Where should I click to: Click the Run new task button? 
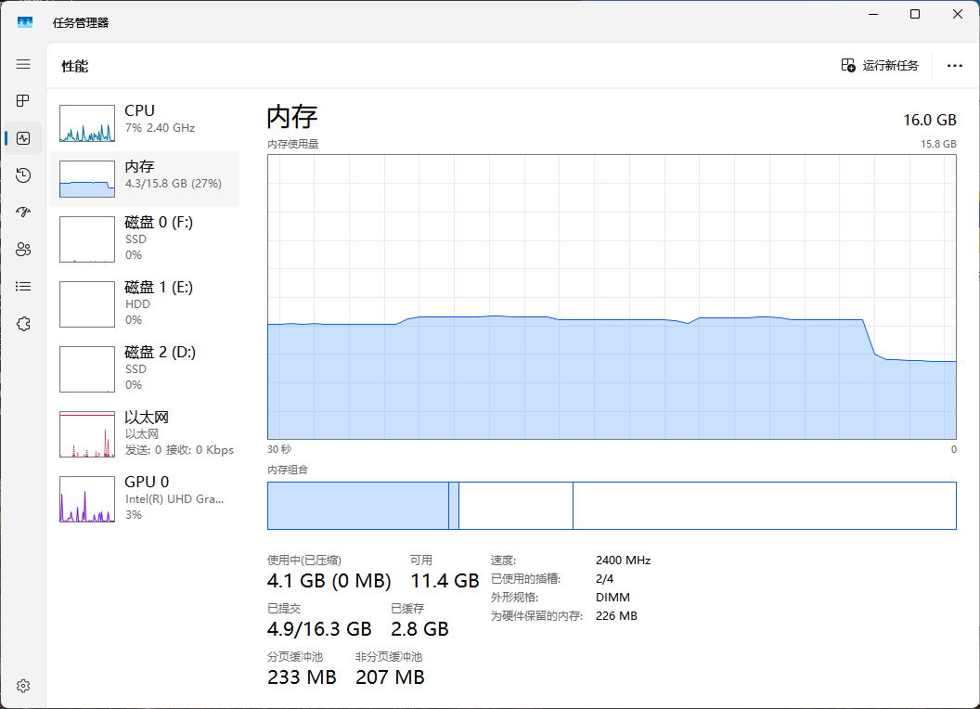pos(879,65)
